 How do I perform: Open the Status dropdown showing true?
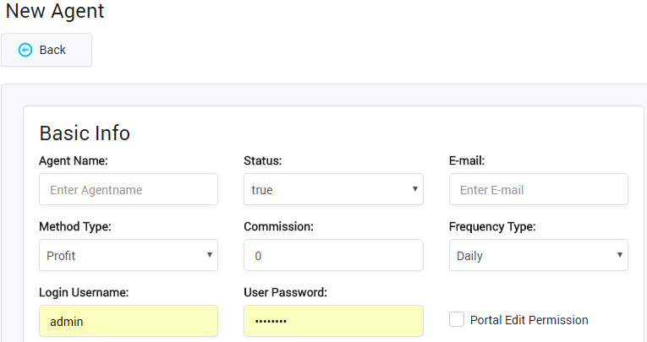click(x=333, y=189)
